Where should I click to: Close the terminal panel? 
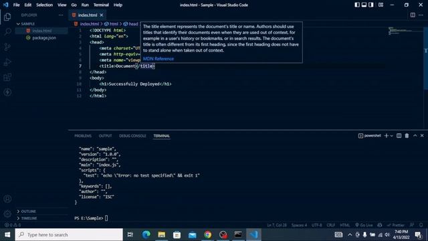tap(422, 136)
